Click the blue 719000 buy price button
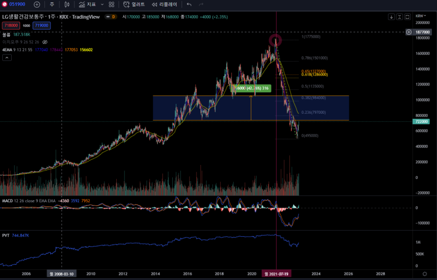Image resolution: width=437 pixels, height=280 pixels. coord(42,25)
